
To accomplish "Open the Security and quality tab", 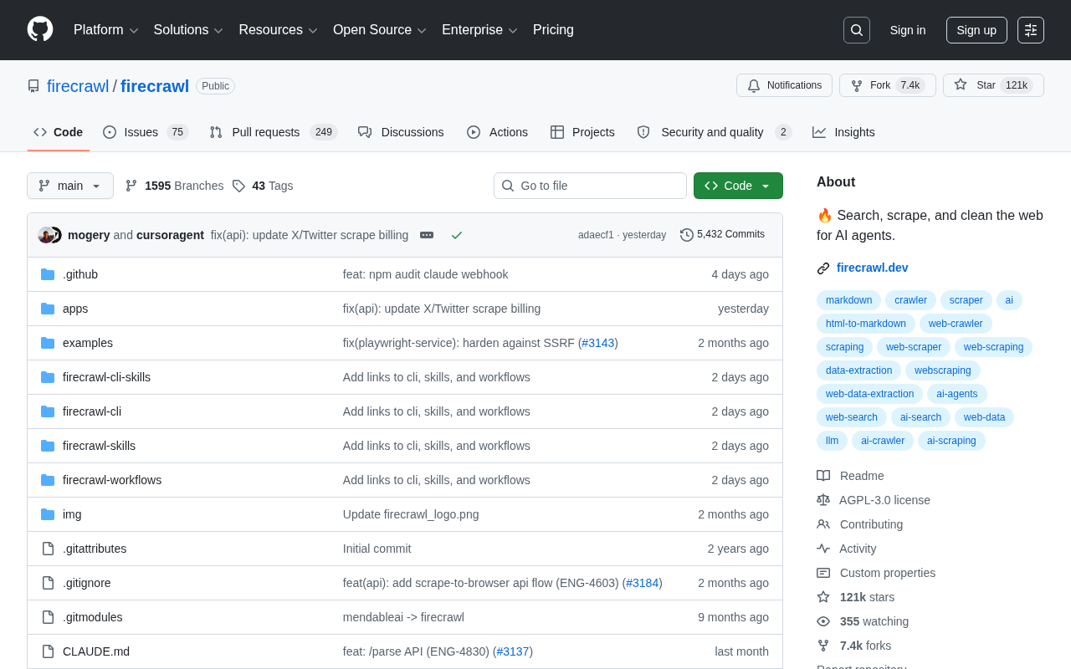I will click(x=714, y=132).
